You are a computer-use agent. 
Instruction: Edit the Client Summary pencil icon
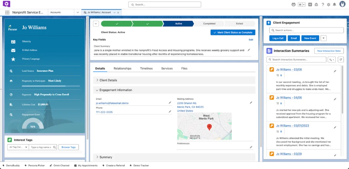pyautogui.click(x=249, y=50)
